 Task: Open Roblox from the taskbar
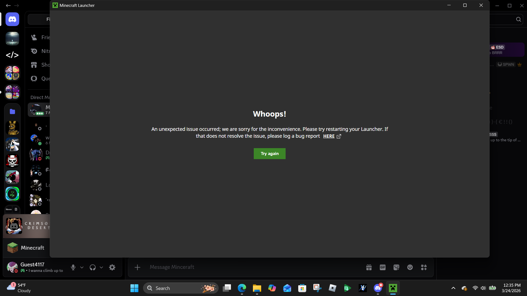tap(333, 288)
